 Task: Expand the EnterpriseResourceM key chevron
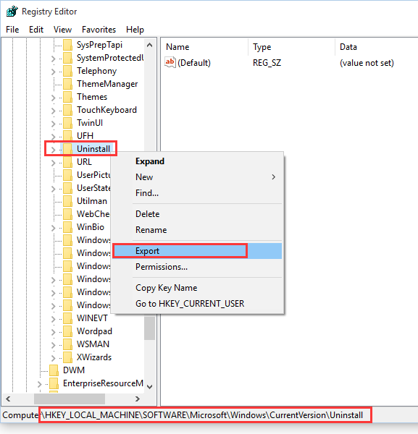click(x=39, y=384)
